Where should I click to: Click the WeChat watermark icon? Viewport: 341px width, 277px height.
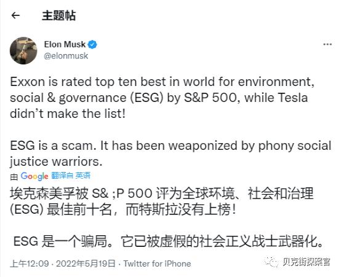(271, 262)
